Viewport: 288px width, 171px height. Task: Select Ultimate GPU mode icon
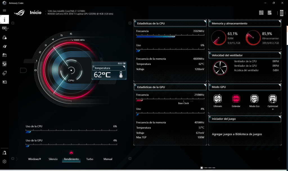218,99
